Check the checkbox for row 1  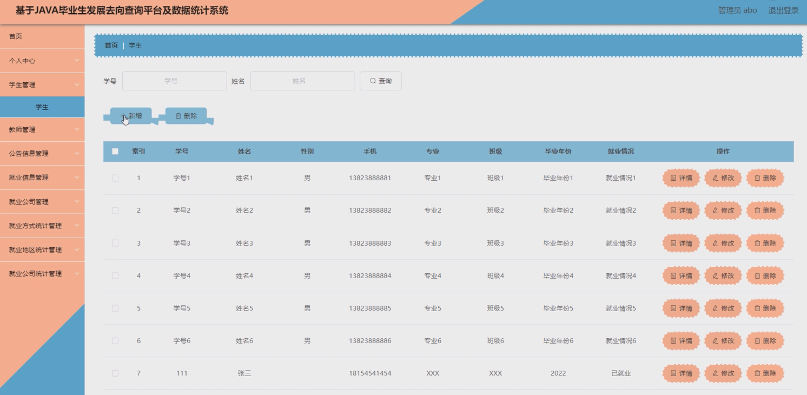coord(115,177)
